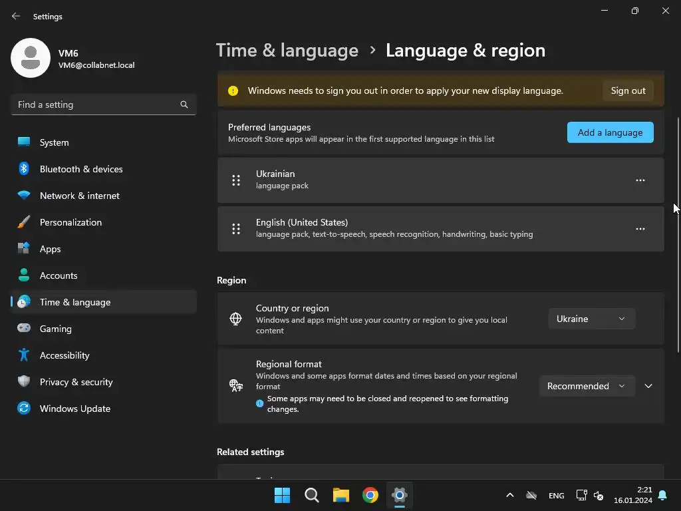Open Privacy & security settings
681x511 pixels.
point(103,381)
